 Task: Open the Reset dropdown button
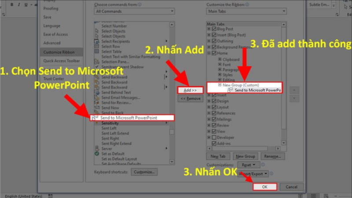pyautogui.click(x=249, y=165)
